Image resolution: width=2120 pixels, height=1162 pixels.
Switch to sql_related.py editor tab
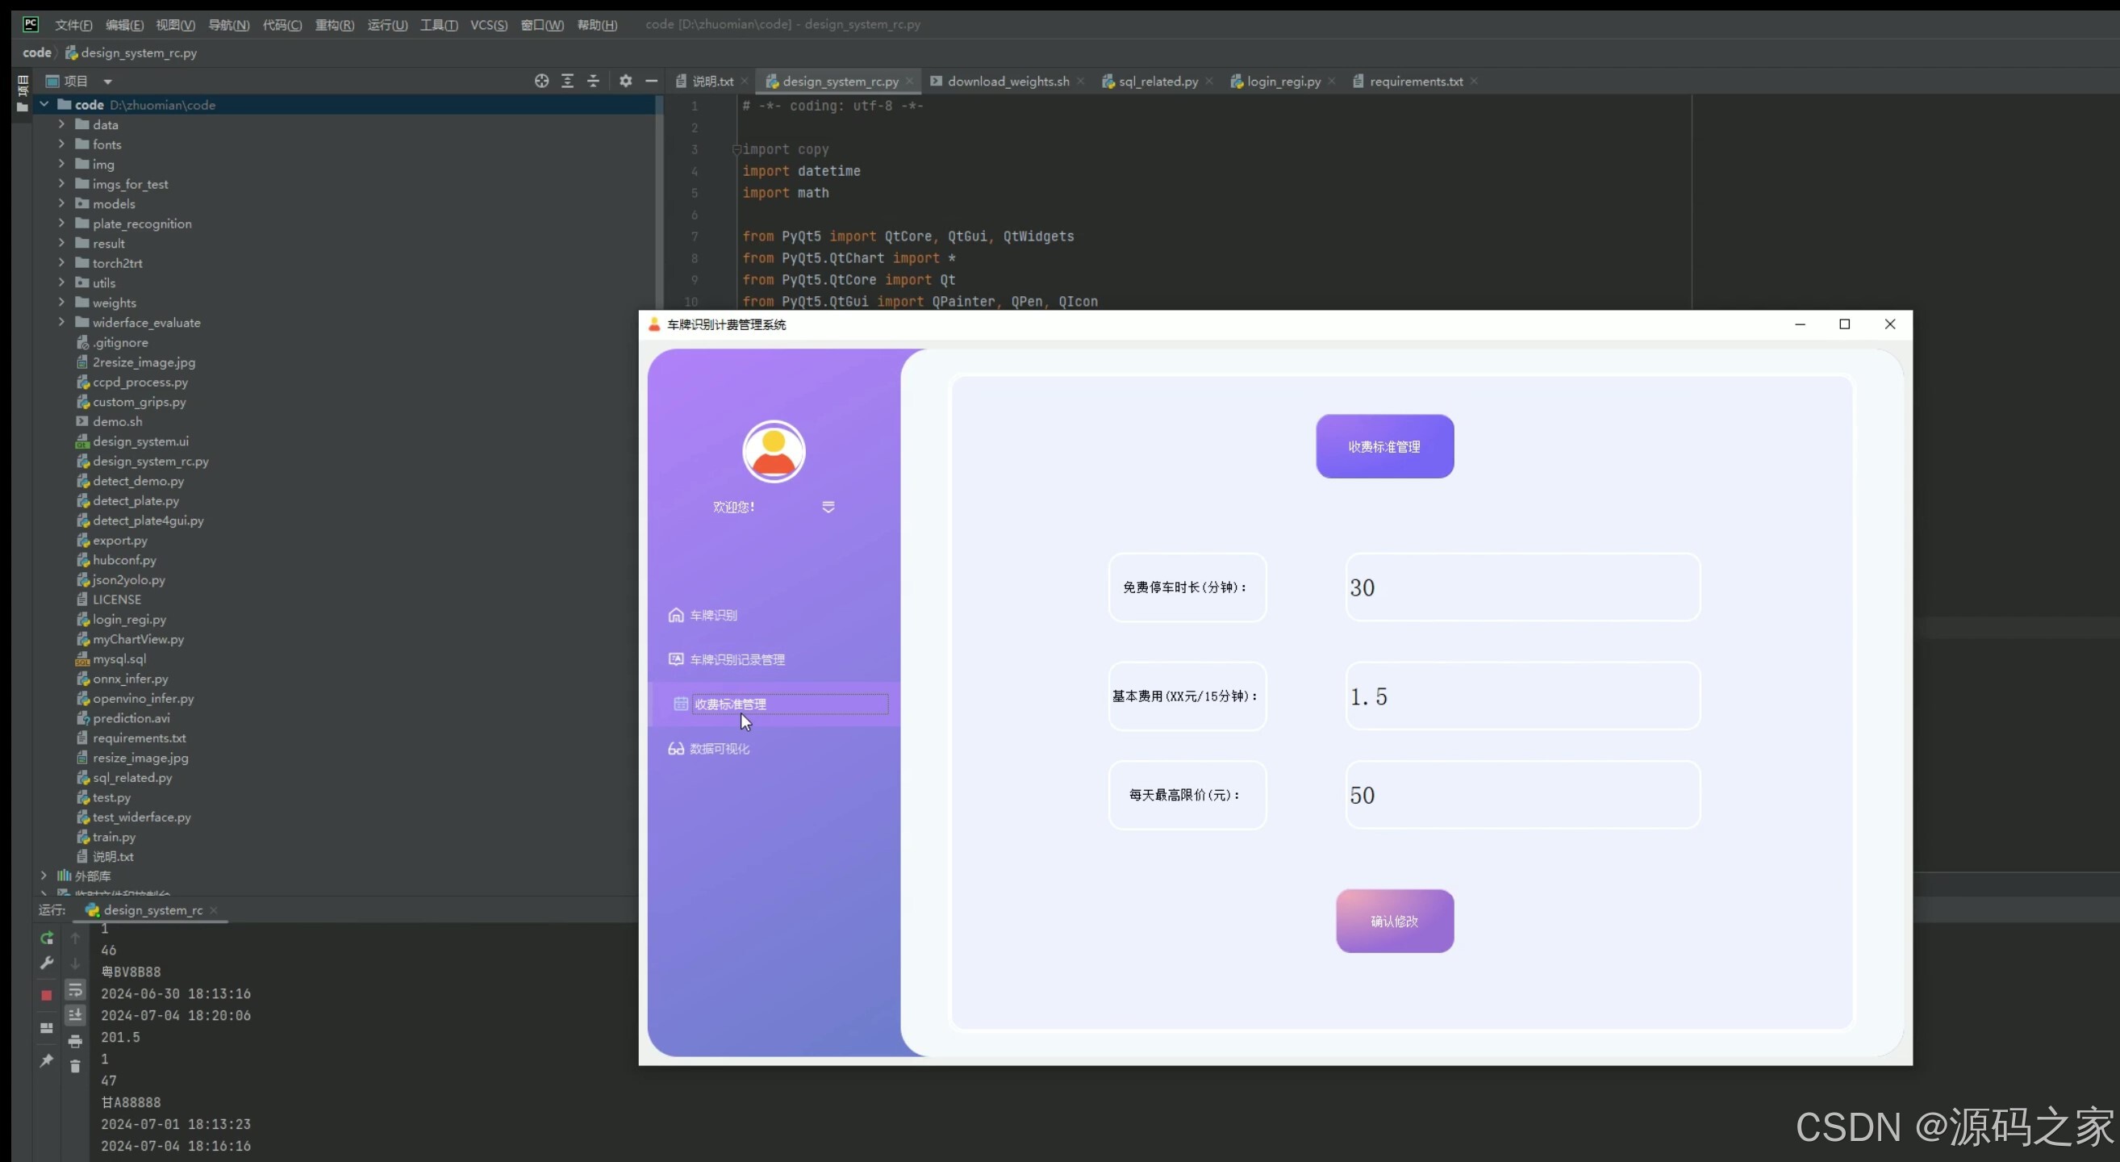point(1157,81)
